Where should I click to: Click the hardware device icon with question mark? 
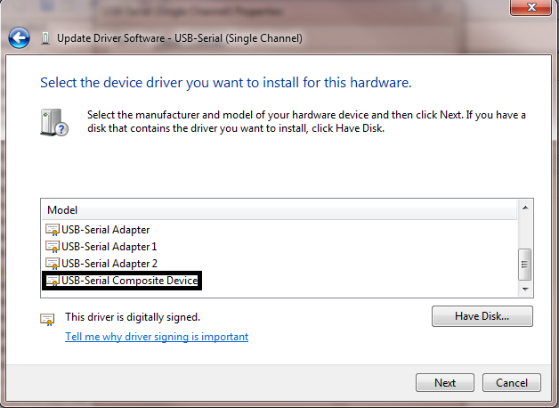pyautogui.click(x=53, y=122)
